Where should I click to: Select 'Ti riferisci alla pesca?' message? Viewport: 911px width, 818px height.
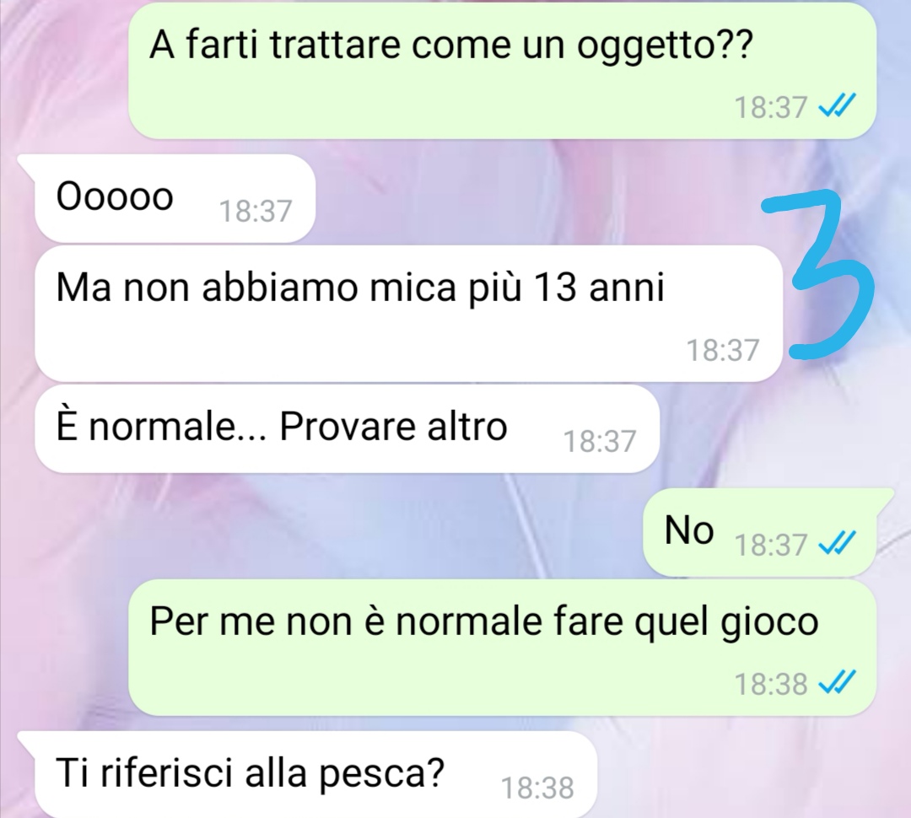click(x=316, y=774)
